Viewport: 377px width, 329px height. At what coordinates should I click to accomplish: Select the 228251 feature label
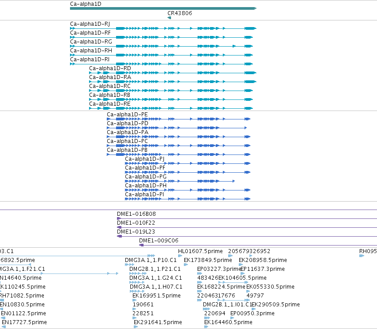(143, 313)
